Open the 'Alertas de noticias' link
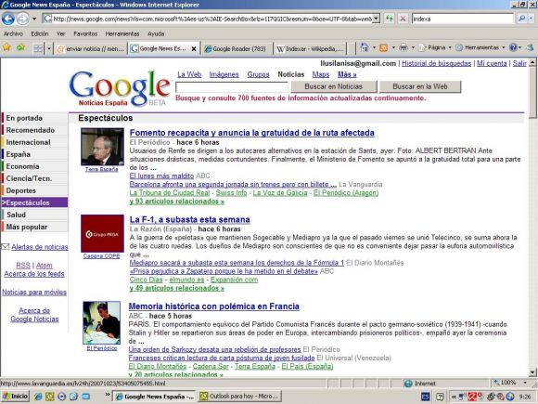Screen dimensions: 538x404 [x=40, y=247]
